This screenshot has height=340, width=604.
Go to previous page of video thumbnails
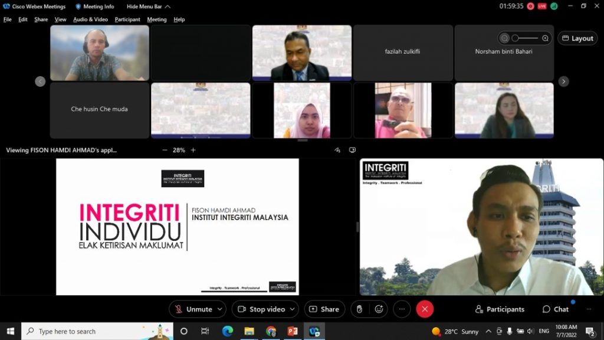40,81
